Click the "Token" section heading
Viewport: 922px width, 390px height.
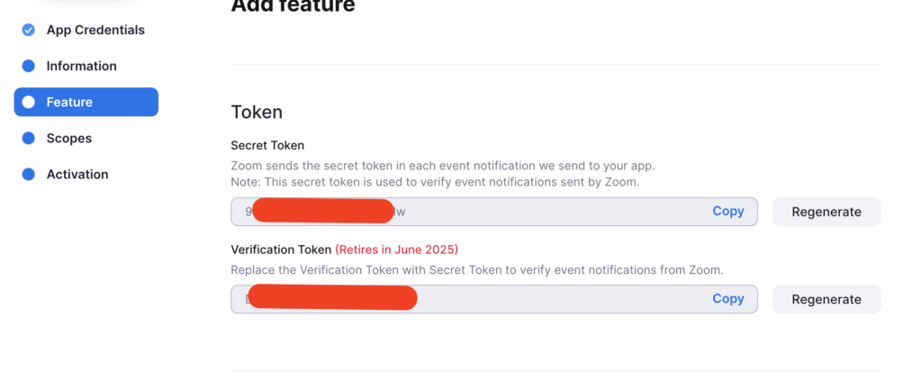(x=257, y=113)
